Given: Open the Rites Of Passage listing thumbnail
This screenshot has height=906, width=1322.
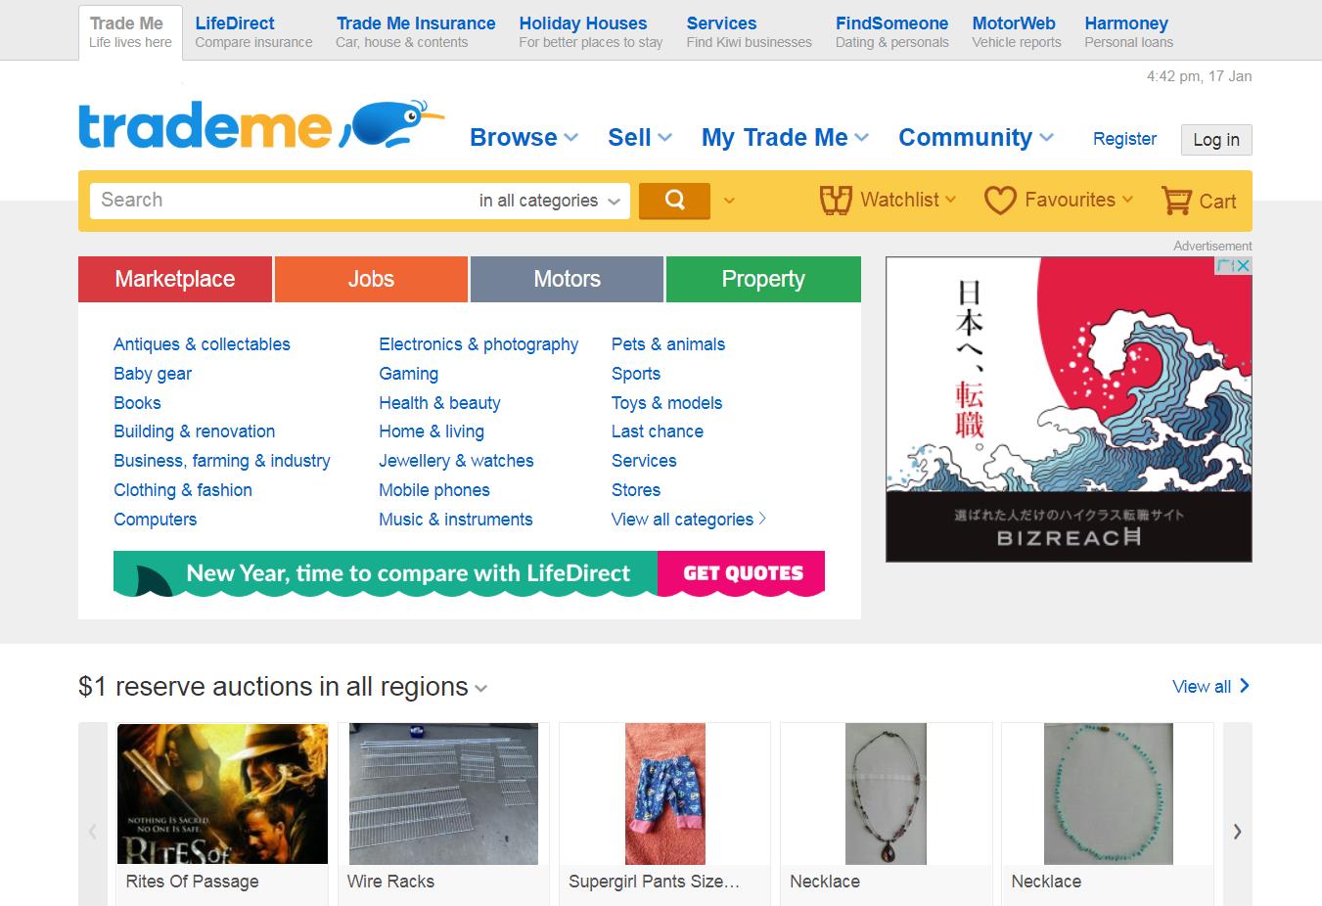Looking at the screenshot, I should pos(222,793).
